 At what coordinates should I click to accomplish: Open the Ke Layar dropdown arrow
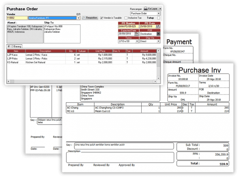[160, 9]
